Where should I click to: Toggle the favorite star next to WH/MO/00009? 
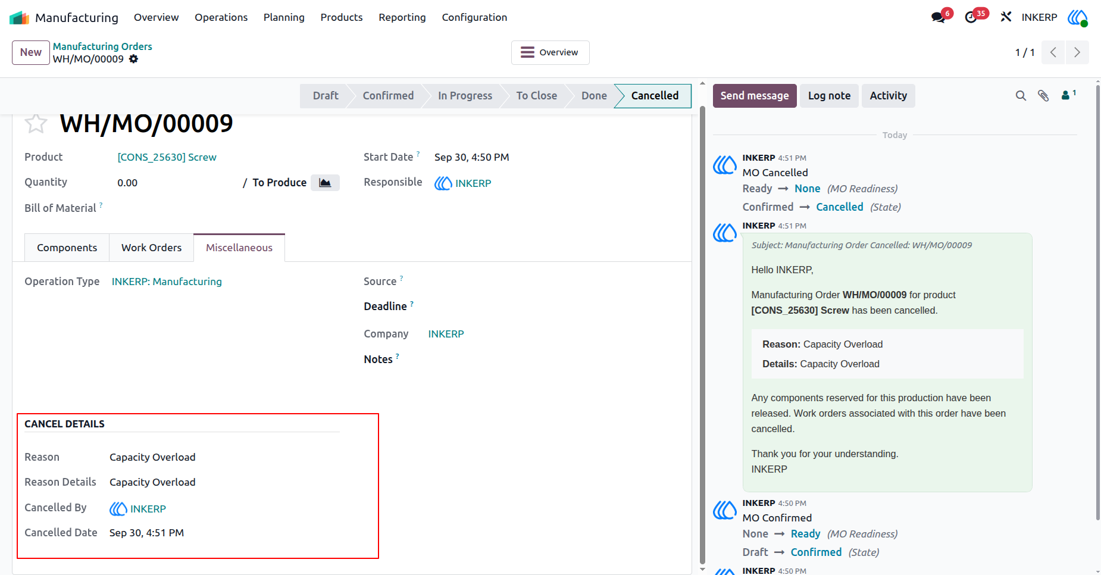(36, 123)
